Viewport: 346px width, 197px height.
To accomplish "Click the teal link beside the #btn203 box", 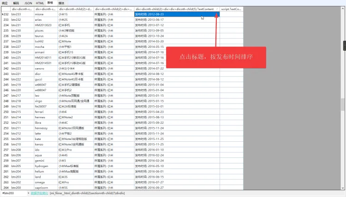I will pyautogui.click(x=39, y=193).
